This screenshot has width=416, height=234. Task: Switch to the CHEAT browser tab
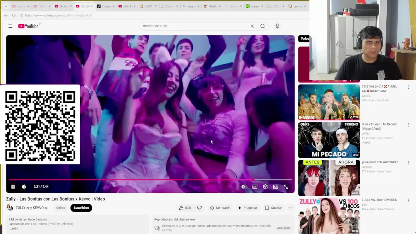coord(149,6)
